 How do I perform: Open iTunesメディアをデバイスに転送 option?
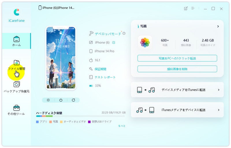coord(177,110)
